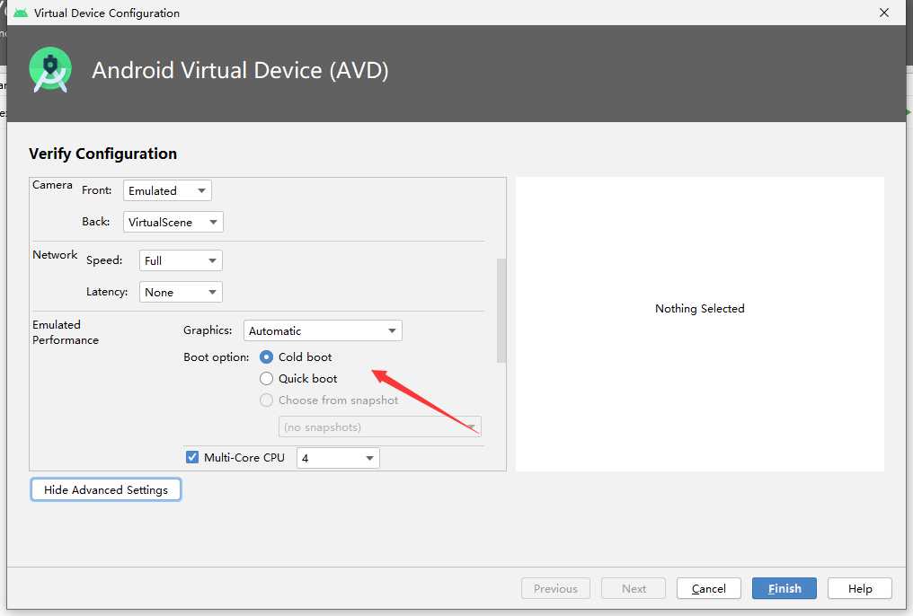
Task: Click the Next button
Action: tap(634, 589)
